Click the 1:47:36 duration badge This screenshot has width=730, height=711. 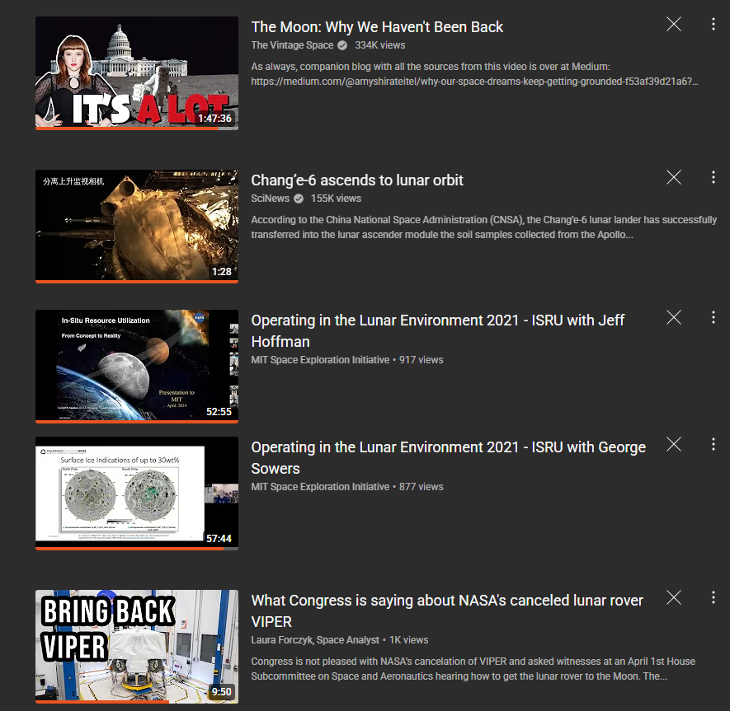tap(214, 119)
